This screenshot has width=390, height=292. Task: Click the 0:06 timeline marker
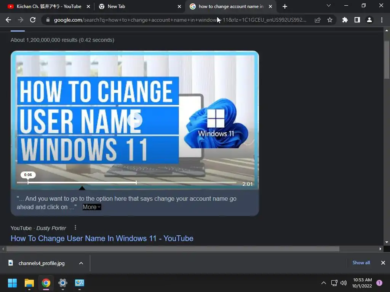(x=28, y=175)
